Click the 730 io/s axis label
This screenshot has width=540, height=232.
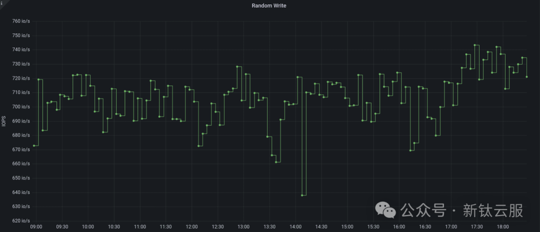21,64
